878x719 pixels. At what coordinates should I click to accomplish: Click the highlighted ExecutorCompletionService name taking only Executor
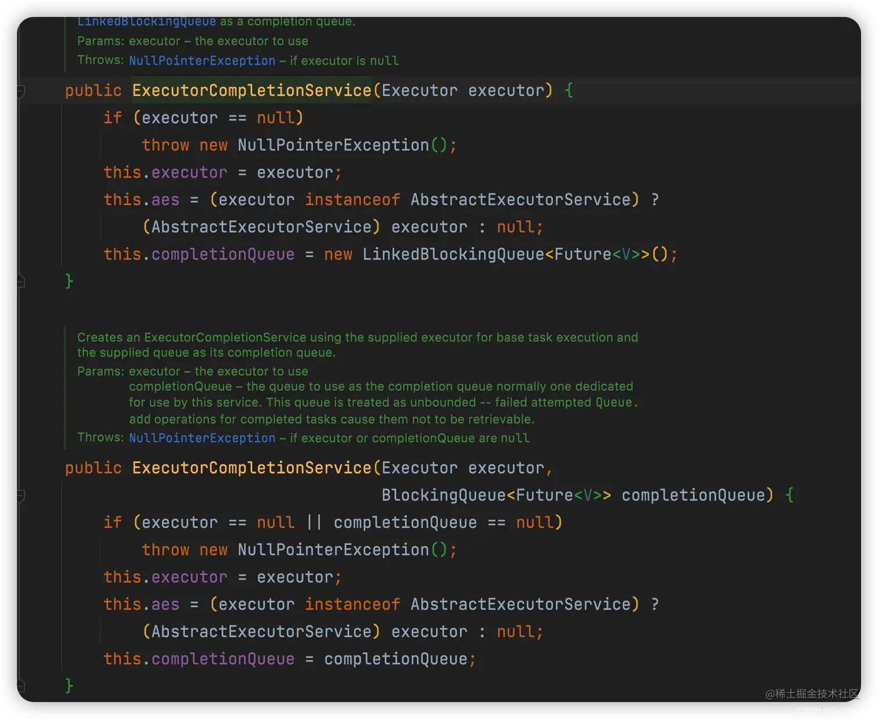pyautogui.click(x=251, y=91)
